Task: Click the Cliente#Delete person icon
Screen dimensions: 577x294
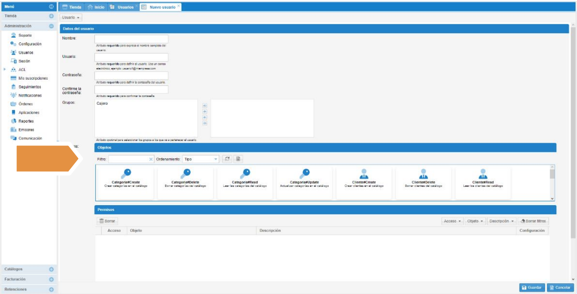Action: [x=423, y=174]
